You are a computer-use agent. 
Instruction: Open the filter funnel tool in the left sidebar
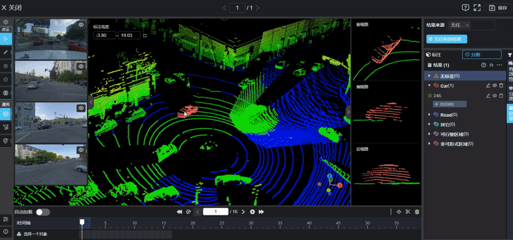click(6, 127)
